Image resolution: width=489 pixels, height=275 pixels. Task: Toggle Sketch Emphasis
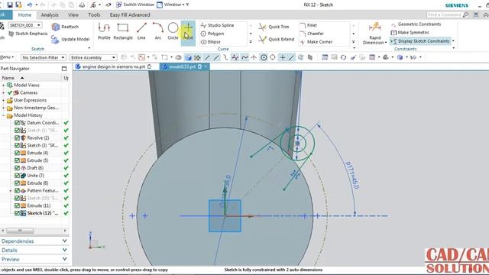28,34
